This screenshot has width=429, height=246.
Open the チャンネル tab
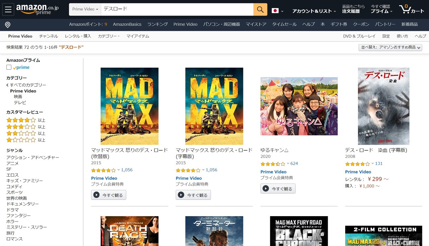tap(49, 36)
